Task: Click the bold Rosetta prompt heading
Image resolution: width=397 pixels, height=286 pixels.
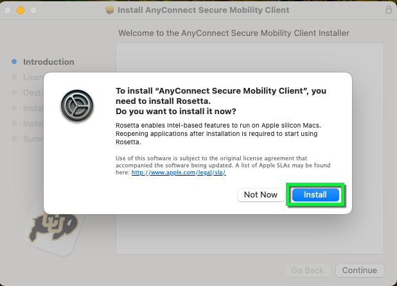Action: pos(221,101)
